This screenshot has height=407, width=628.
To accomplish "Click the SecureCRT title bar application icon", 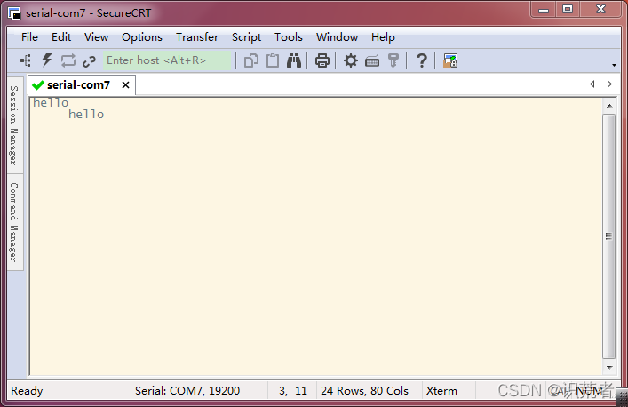I will click(14, 13).
